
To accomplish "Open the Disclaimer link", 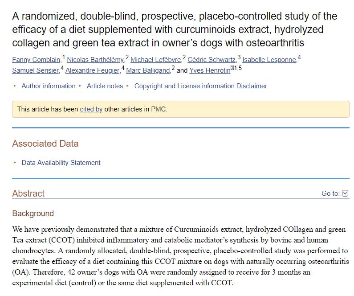I will [x=252, y=86].
